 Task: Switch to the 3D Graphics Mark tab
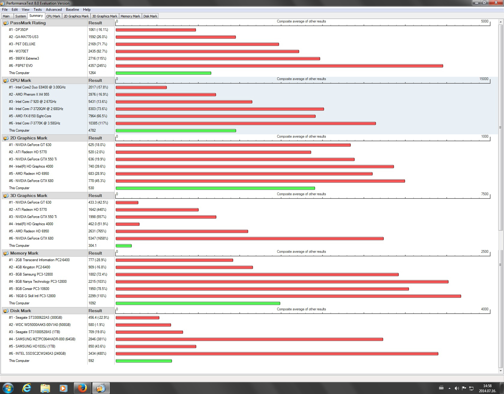[105, 16]
